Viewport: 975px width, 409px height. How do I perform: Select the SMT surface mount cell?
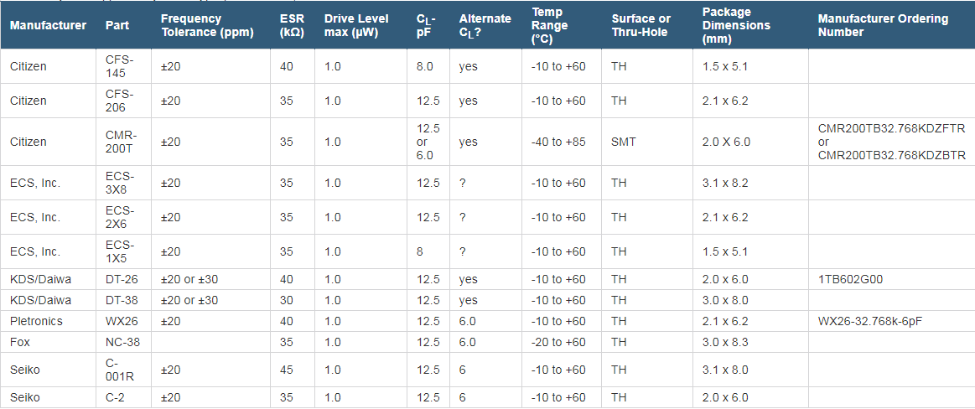[624, 142]
